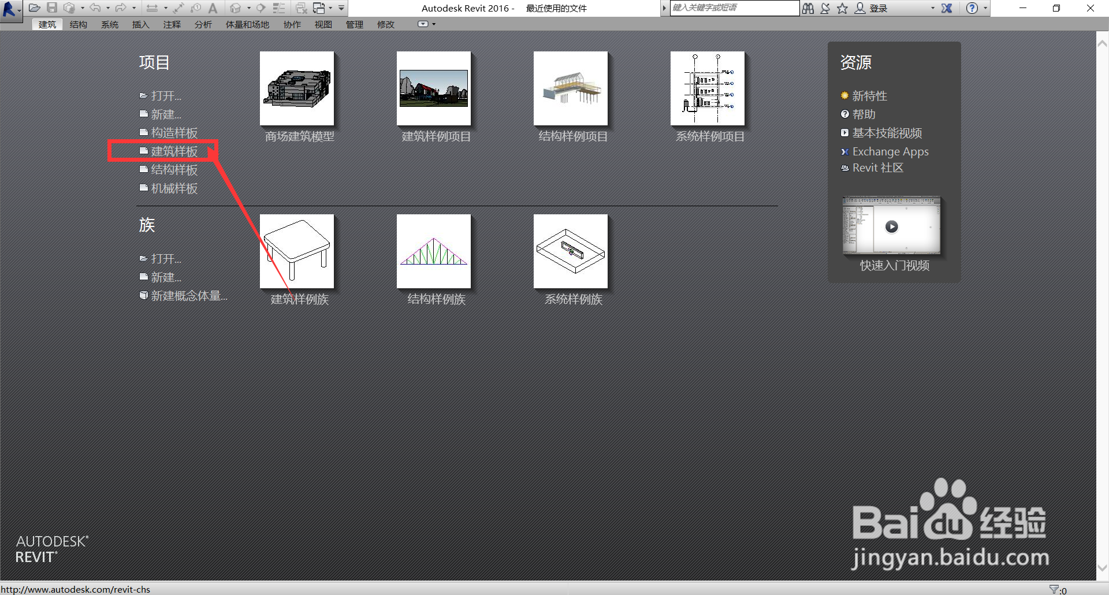This screenshot has height=595, width=1109.
Task: Open the 商场建筑模型 project thumbnail
Action: pos(297,88)
